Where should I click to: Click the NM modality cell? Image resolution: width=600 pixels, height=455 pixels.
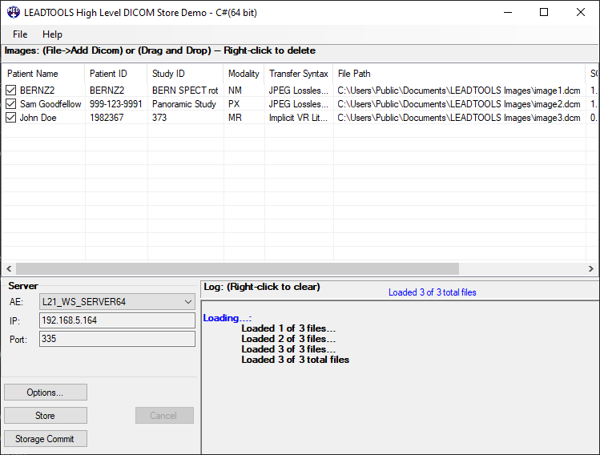pyautogui.click(x=235, y=91)
